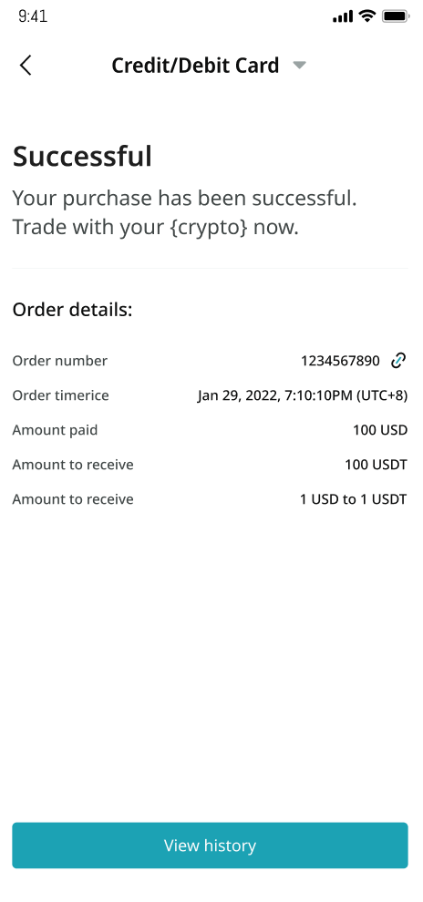This screenshot has width=423, height=902.
Task: Expand the Credit/Debit Card dropdown arrow
Action: coord(299,66)
